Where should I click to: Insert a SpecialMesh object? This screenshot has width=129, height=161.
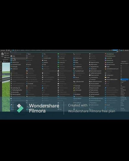[x=77, y=98]
